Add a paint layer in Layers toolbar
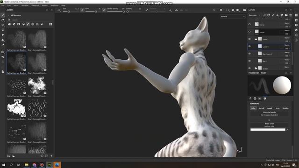 273,15
